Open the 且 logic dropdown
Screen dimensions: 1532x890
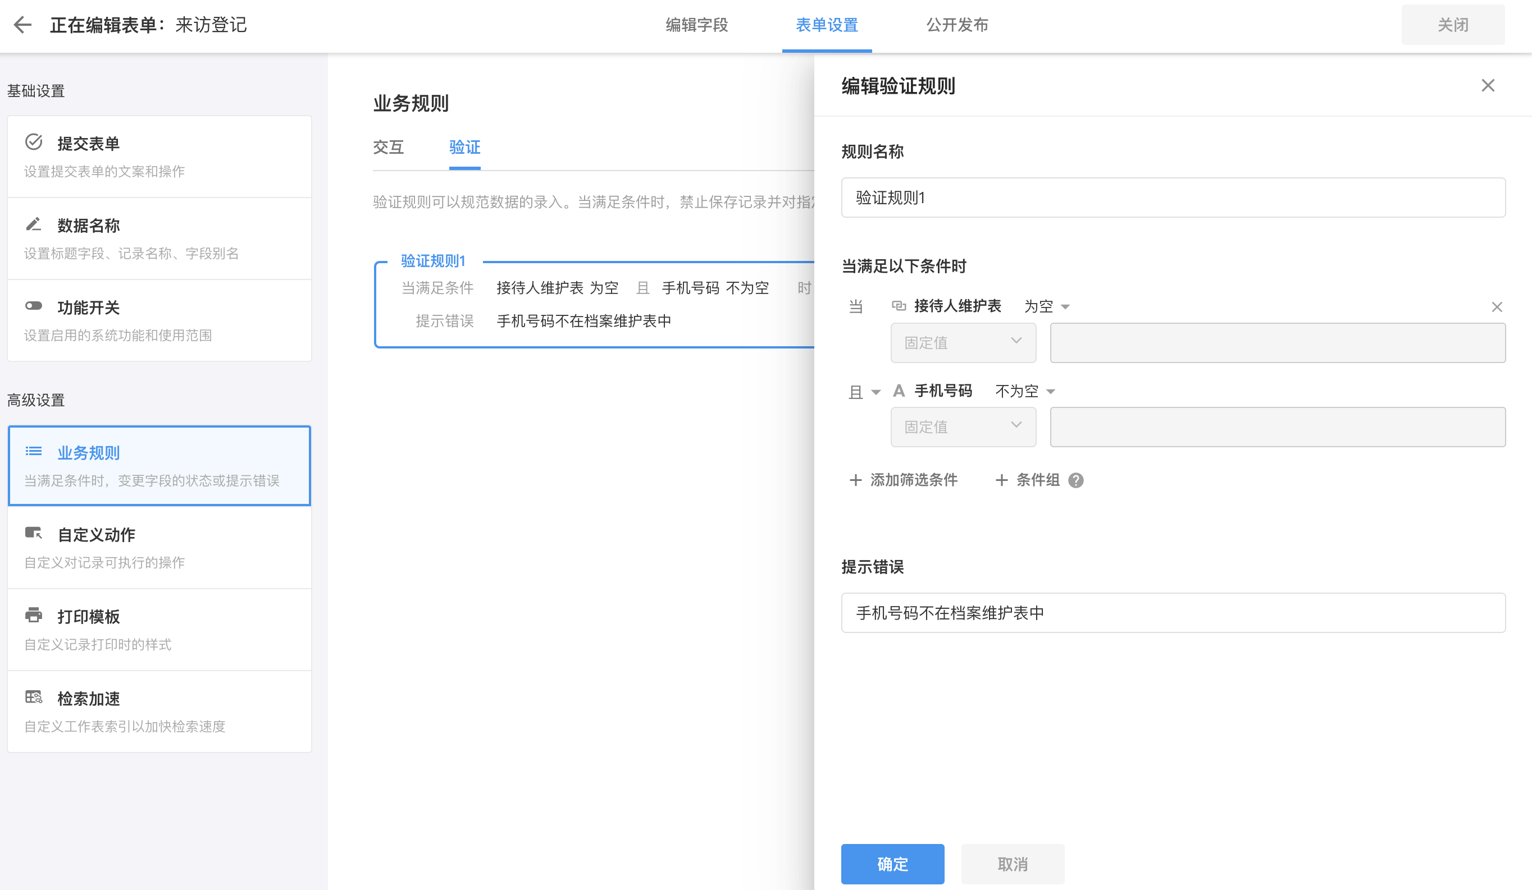(x=864, y=392)
